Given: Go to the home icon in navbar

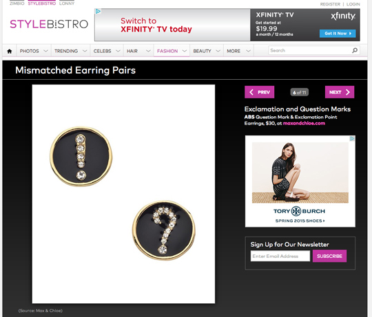Looking at the screenshot, I should point(10,51).
